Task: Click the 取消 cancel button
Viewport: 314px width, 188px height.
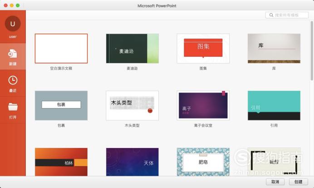Action: click(275, 182)
